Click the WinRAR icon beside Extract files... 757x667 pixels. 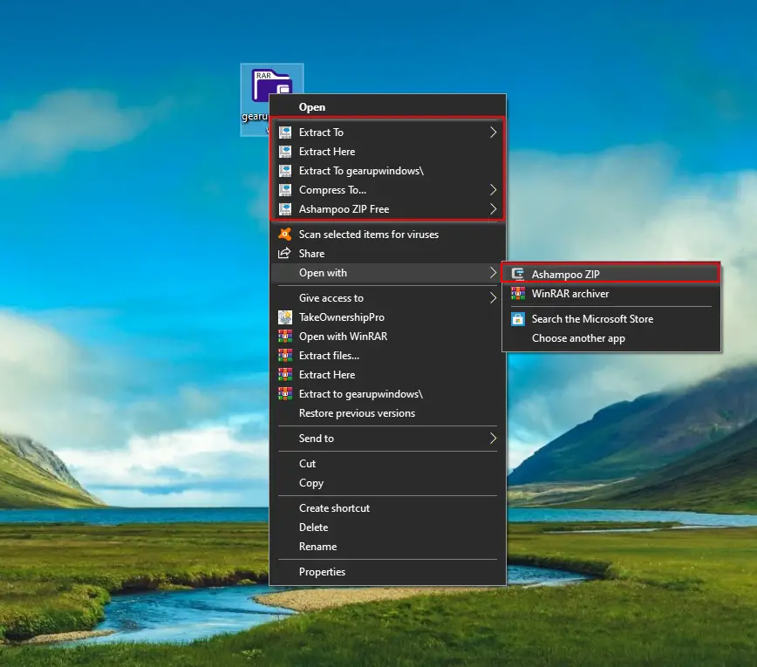pos(285,356)
